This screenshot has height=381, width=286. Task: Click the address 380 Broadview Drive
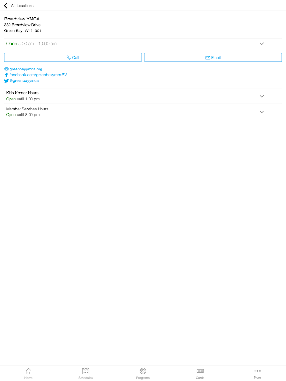pyautogui.click(x=22, y=25)
